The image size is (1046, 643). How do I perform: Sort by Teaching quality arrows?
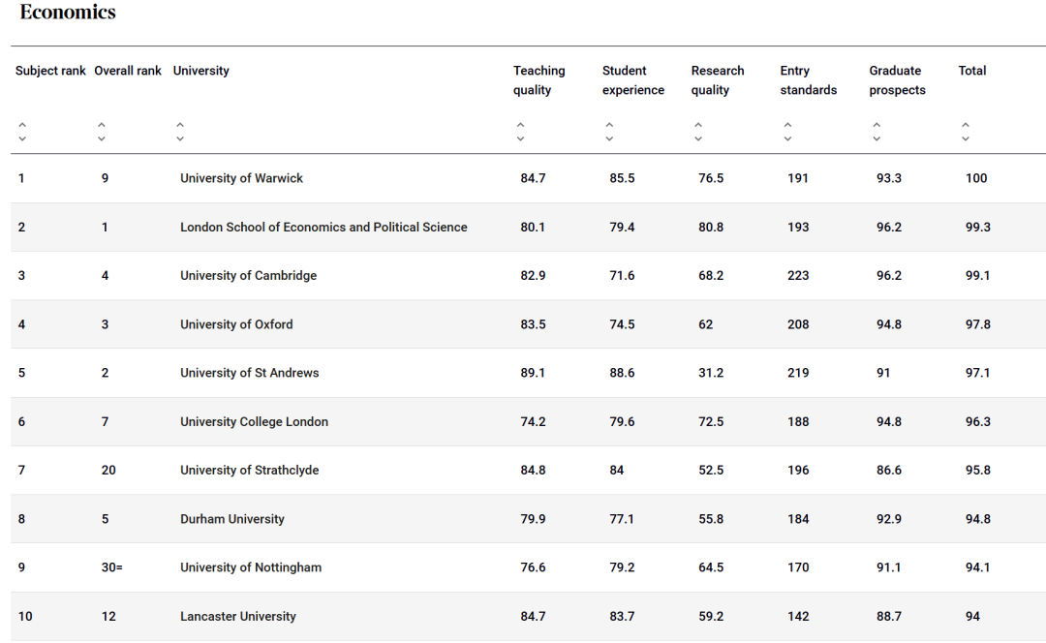tap(520, 132)
